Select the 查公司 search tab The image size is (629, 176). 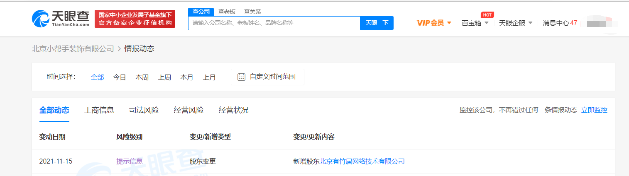click(x=201, y=12)
